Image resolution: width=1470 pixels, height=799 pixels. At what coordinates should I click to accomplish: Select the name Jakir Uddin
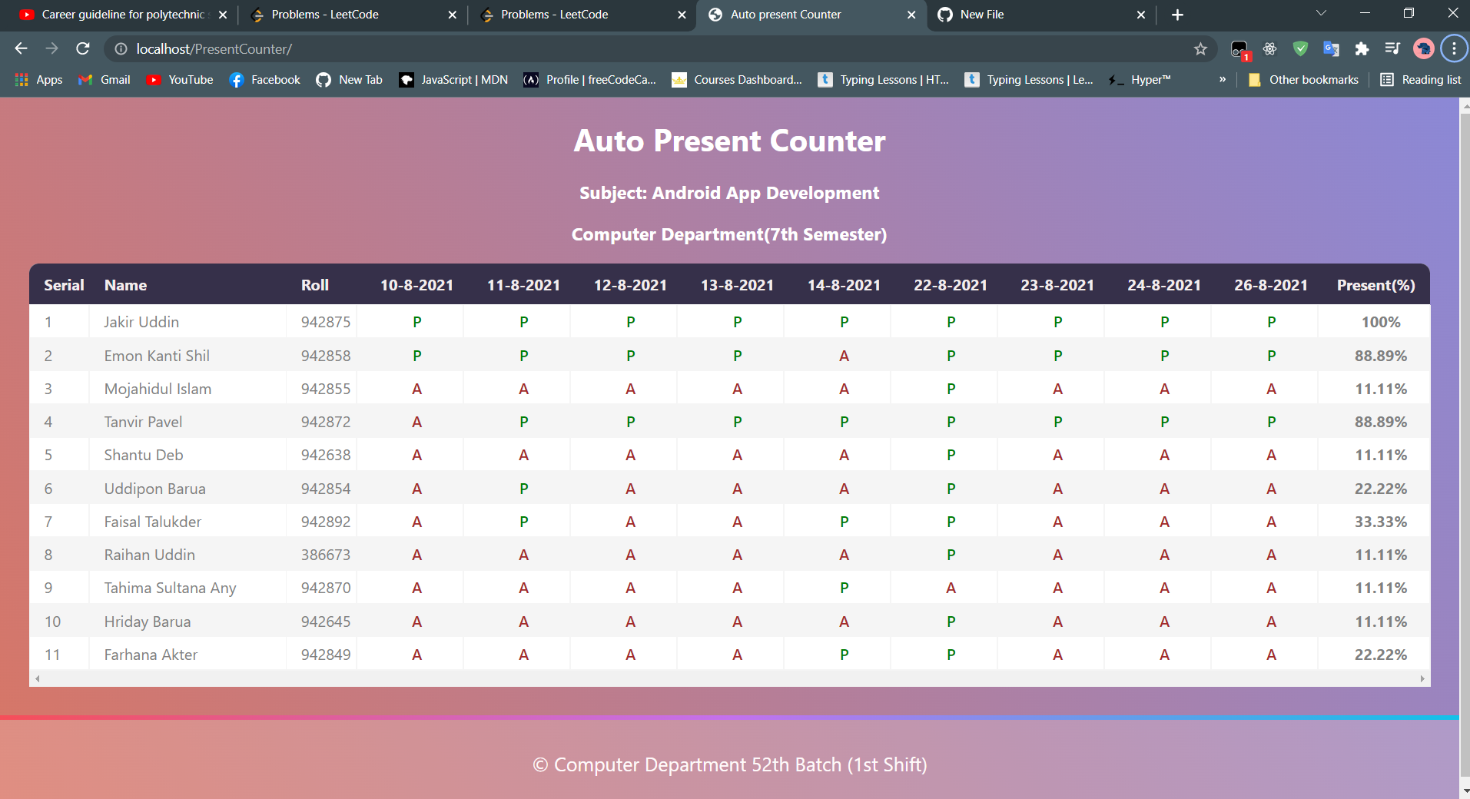(141, 322)
